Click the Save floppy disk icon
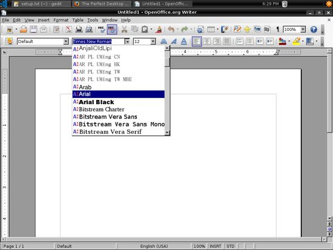 point(33,29)
